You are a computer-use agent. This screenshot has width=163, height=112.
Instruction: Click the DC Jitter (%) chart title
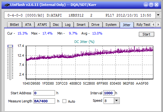click(x=84, y=42)
